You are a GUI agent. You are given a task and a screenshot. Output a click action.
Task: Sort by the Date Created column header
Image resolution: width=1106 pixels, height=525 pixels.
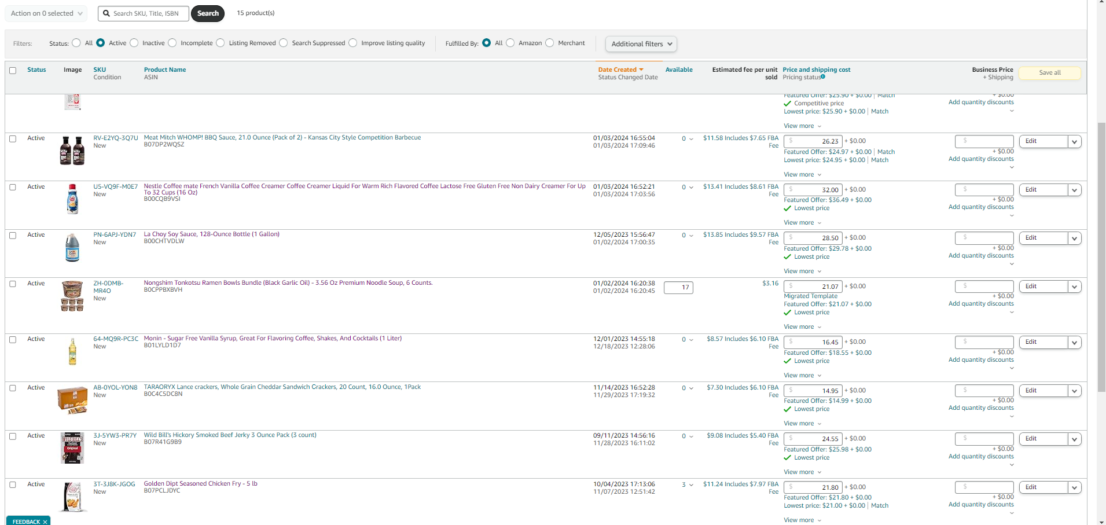pos(618,70)
